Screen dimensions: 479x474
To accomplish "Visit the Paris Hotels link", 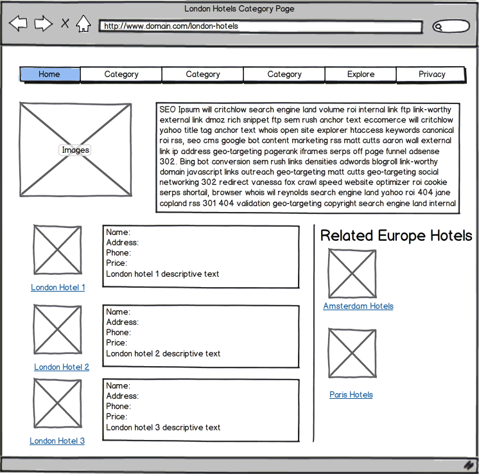I will pyautogui.click(x=351, y=395).
